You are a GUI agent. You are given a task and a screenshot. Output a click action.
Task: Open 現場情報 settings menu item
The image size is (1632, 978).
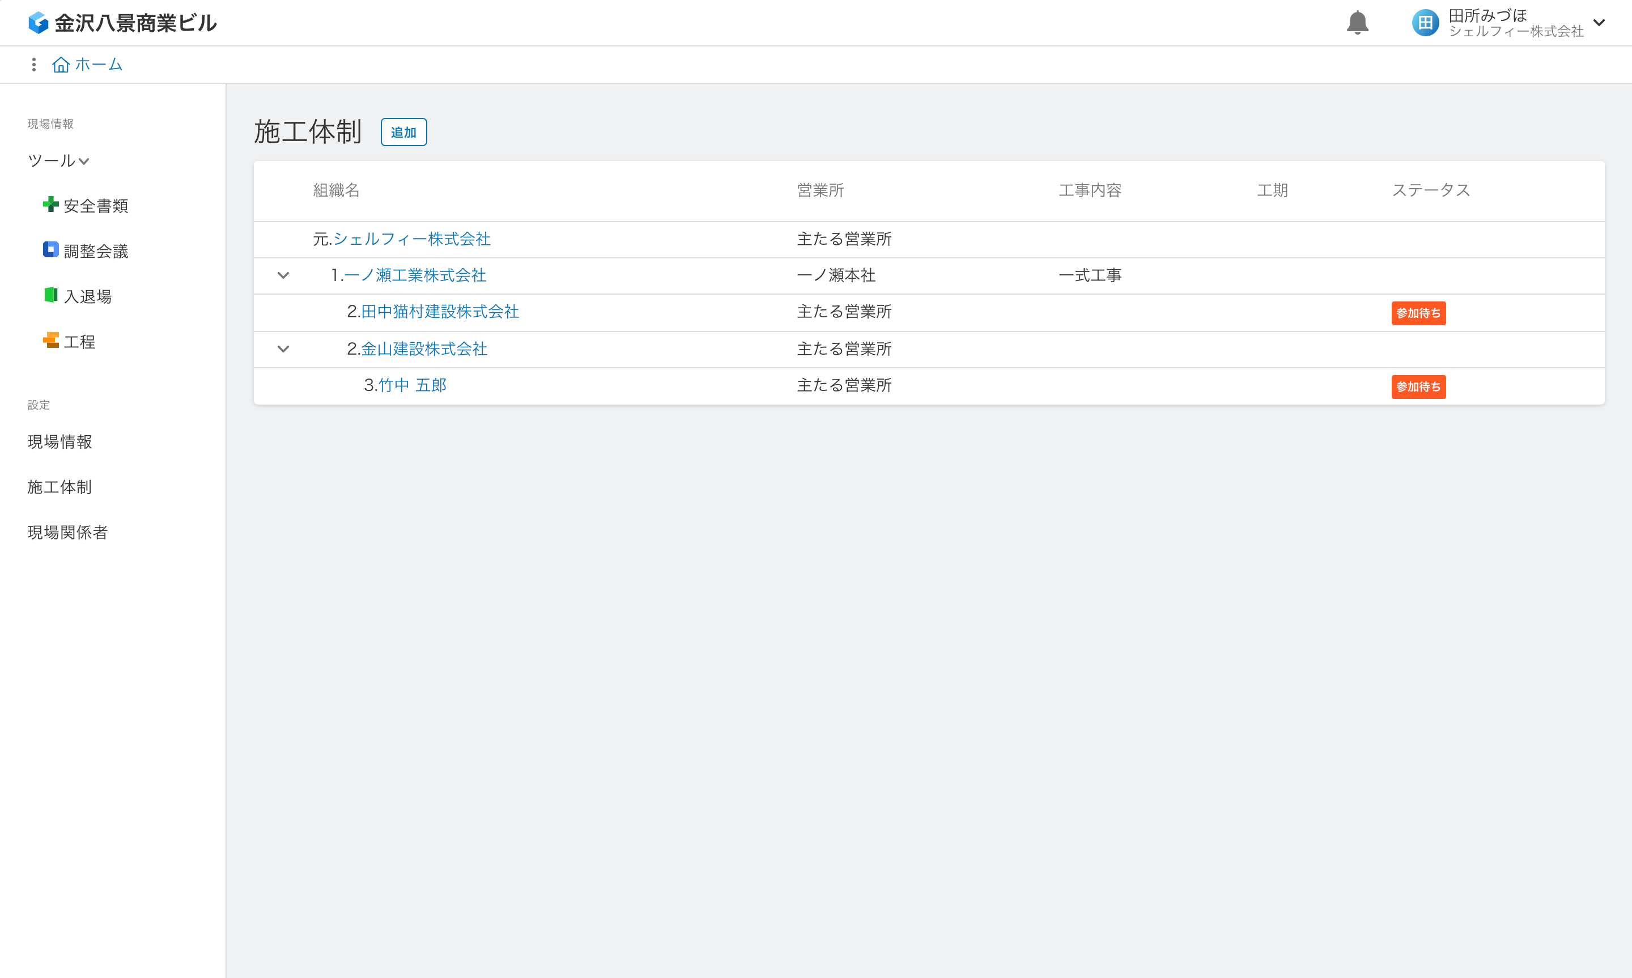pyautogui.click(x=60, y=441)
